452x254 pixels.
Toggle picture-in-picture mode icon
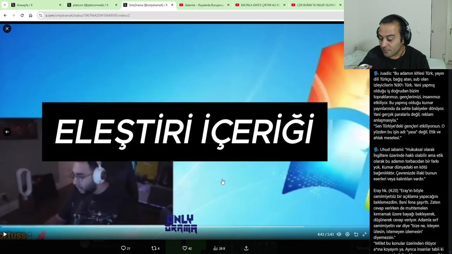point(356,234)
